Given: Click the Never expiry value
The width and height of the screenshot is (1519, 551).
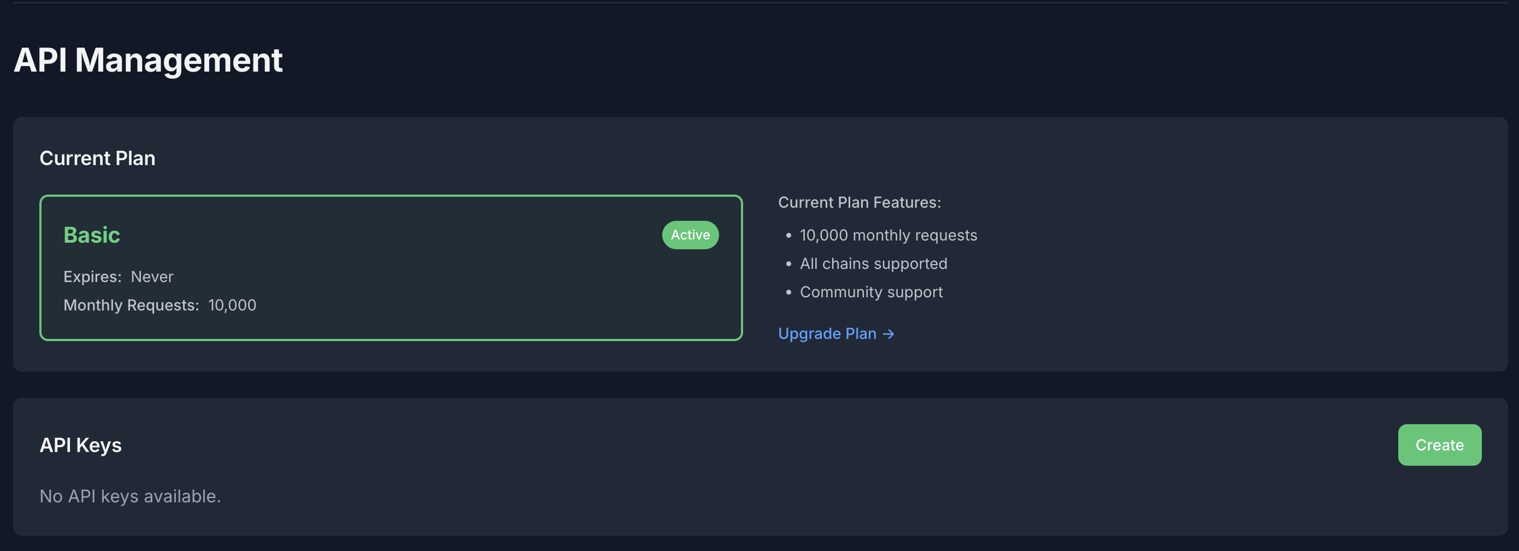Looking at the screenshot, I should coord(152,277).
